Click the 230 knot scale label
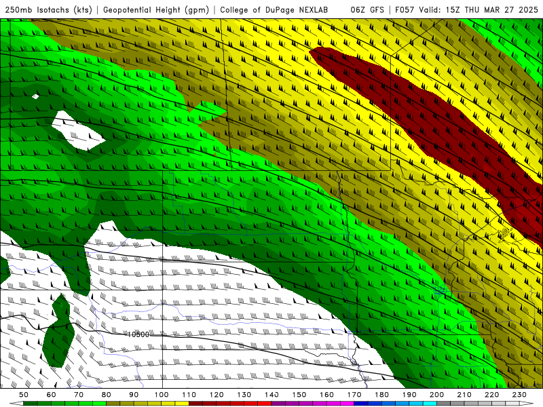Image resolution: width=543 pixels, height=407 pixels. point(519,395)
